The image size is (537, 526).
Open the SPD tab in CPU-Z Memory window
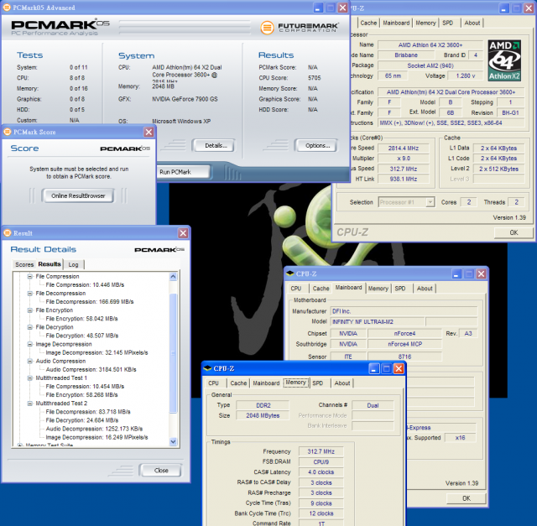318,383
